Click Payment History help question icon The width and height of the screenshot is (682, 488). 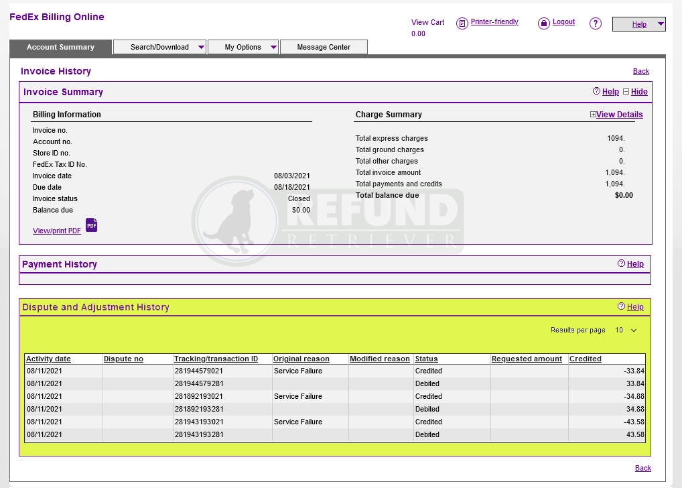pos(621,263)
